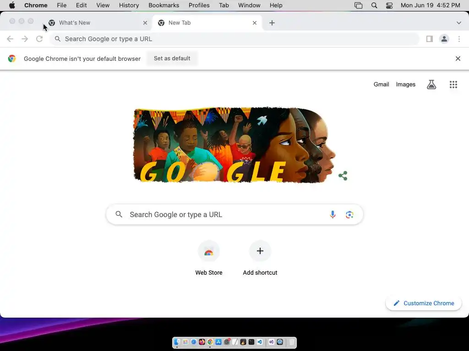Open the Edit menu
Viewport: 469px width, 351px height.
coord(82,5)
